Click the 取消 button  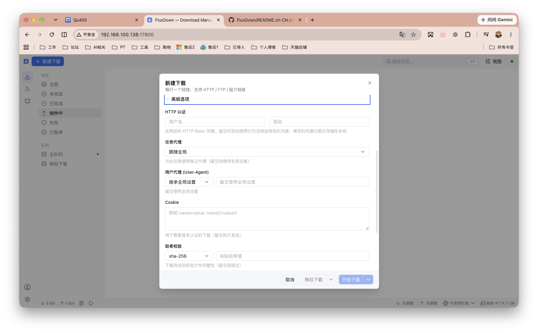click(290, 280)
